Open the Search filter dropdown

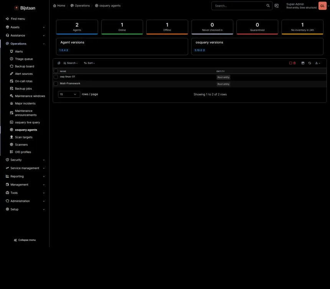[x=71, y=63]
